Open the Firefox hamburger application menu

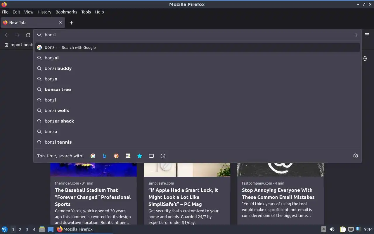[x=367, y=35]
